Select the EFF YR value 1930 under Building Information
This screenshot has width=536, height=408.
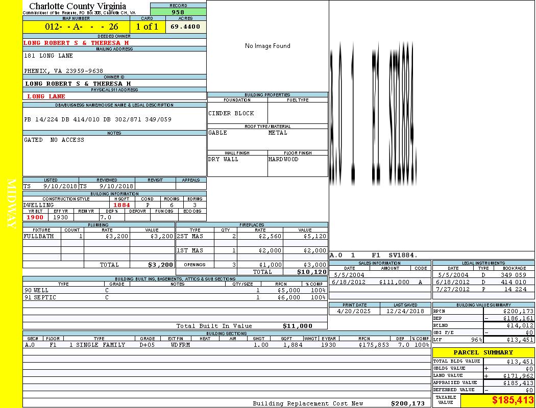(x=61, y=217)
